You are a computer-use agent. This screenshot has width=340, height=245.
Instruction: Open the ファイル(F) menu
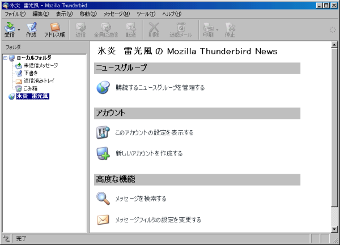(x=15, y=14)
